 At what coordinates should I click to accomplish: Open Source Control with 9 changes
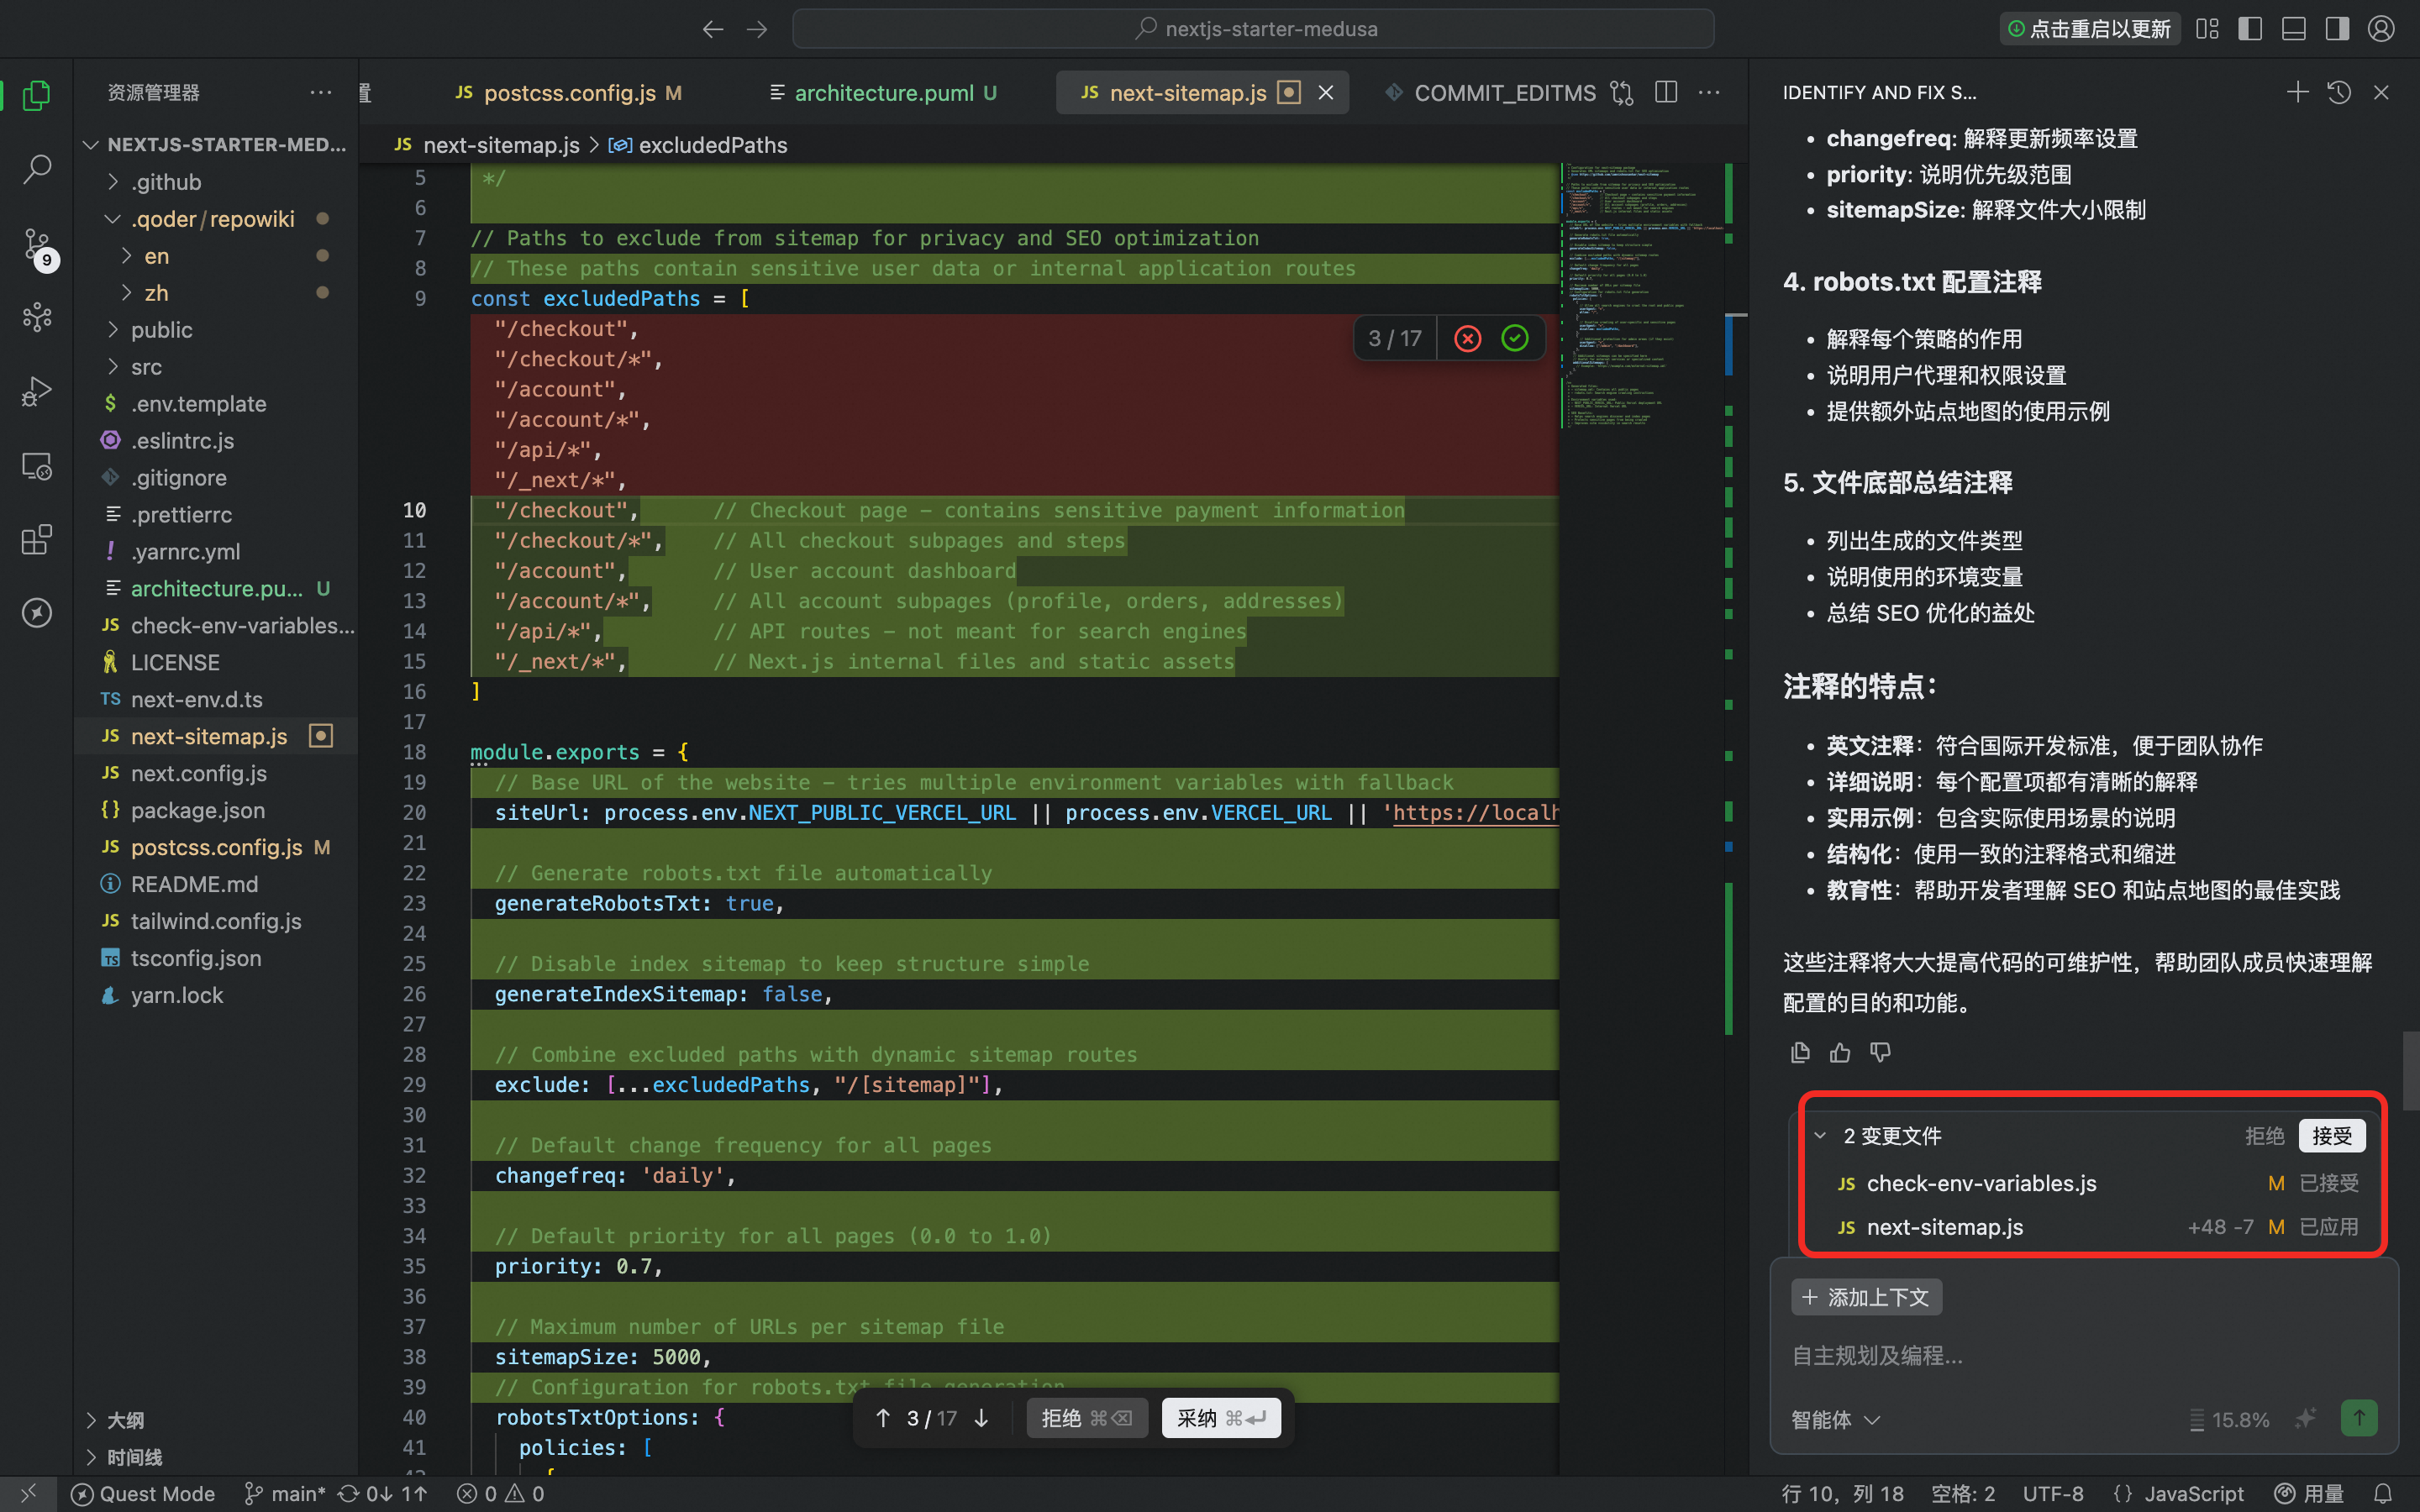(37, 244)
